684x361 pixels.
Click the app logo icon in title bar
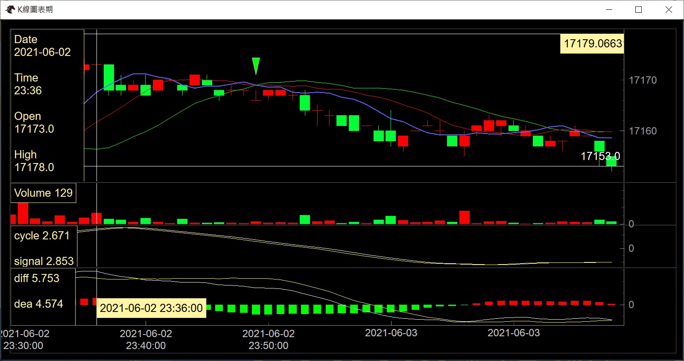[11, 9]
